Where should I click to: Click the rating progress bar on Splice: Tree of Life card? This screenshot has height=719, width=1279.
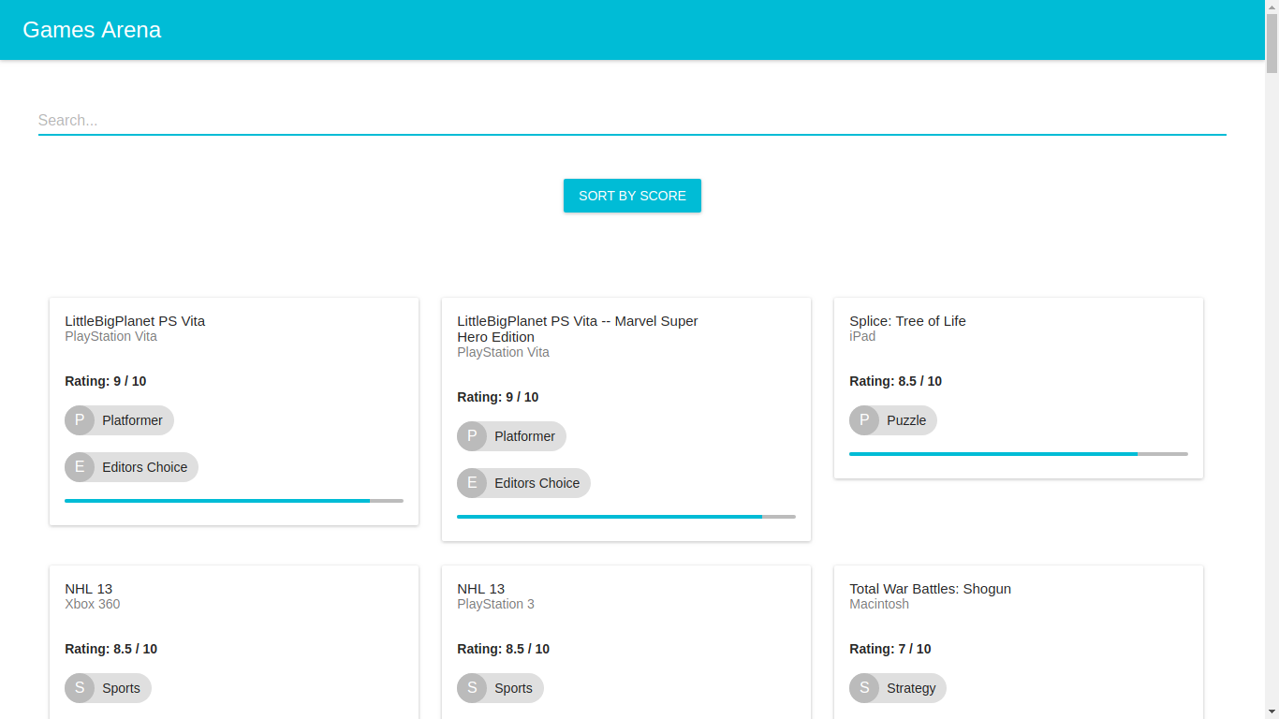(x=1019, y=454)
